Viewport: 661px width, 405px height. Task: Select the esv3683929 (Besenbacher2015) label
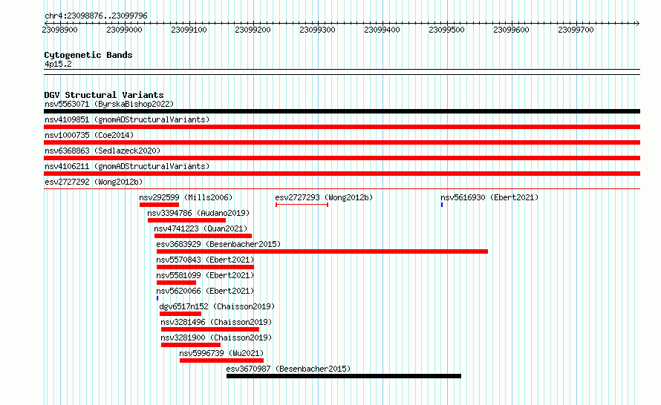click(218, 244)
